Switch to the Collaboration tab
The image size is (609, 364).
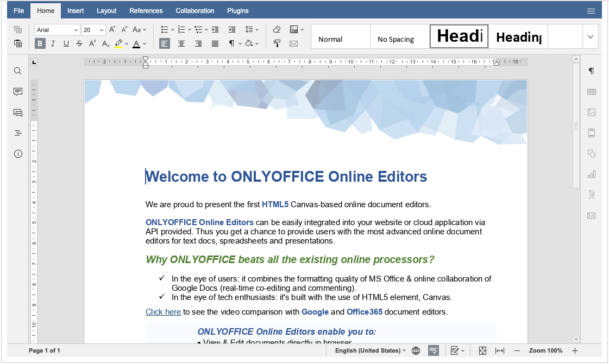tap(195, 11)
